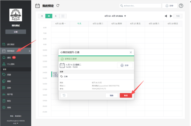Open the 中文 language dropdown

[16, 123]
